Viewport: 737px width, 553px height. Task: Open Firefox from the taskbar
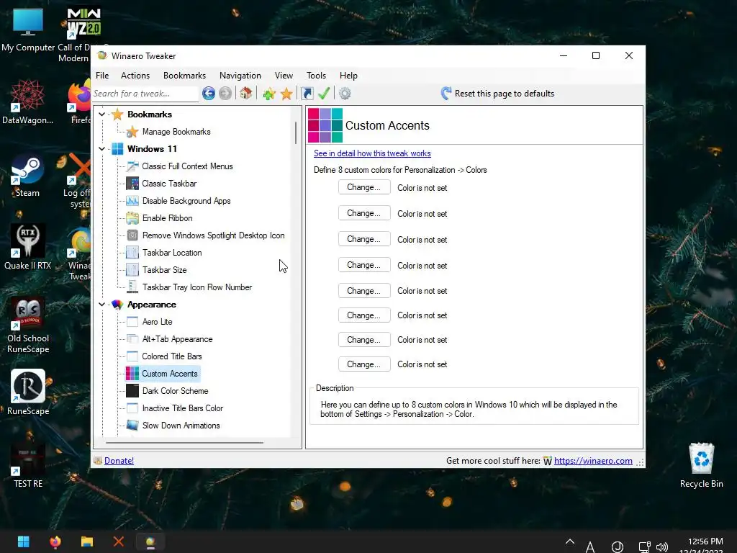click(55, 541)
